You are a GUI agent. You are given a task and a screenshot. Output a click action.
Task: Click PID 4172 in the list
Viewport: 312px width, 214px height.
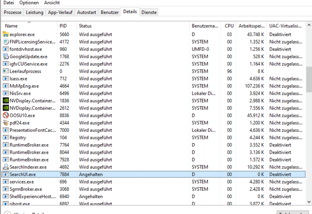pos(65,42)
